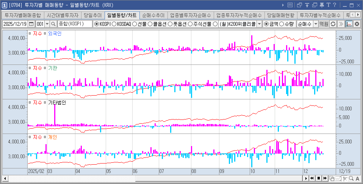The height and width of the screenshot is (184, 363).
Task: Click the magnifier search icon beside 001
Action: (x=53, y=24)
